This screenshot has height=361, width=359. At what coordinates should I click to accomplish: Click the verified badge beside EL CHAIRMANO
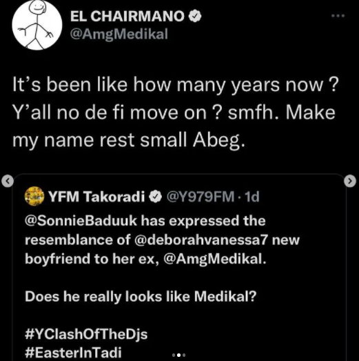pos(195,17)
